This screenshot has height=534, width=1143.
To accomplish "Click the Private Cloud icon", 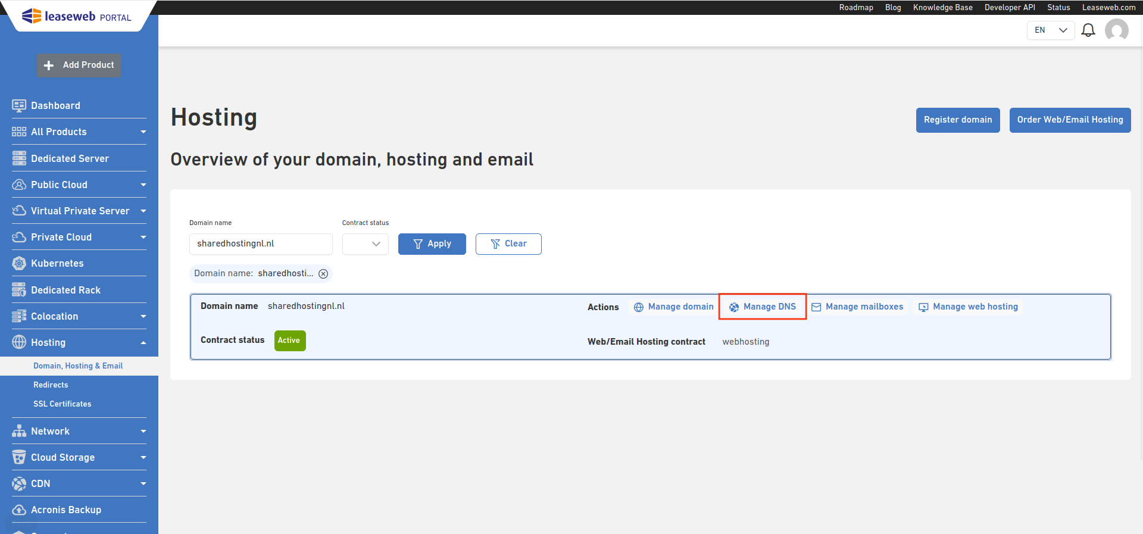I will 19,237.
